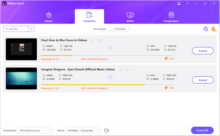This screenshot has width=220, height=136.
Task: Open the Save to path dropdown
Action: point(84,130)
